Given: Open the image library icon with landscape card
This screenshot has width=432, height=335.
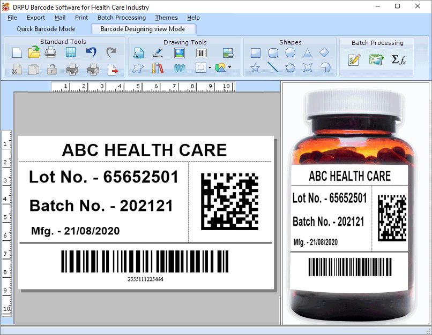Looking at the screenshot, I should [x=228, y=53].
